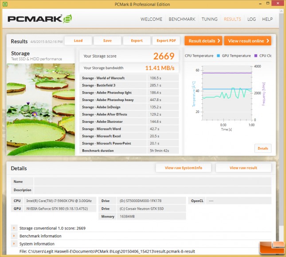
Task: Click the Details button under the chart
Action: tap(263, 148)
